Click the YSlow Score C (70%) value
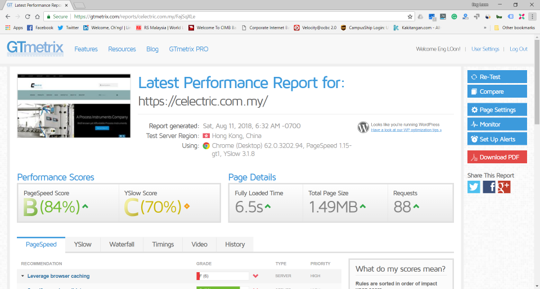Viewport: 540px width, 289px height. click(x=152, y=207)
